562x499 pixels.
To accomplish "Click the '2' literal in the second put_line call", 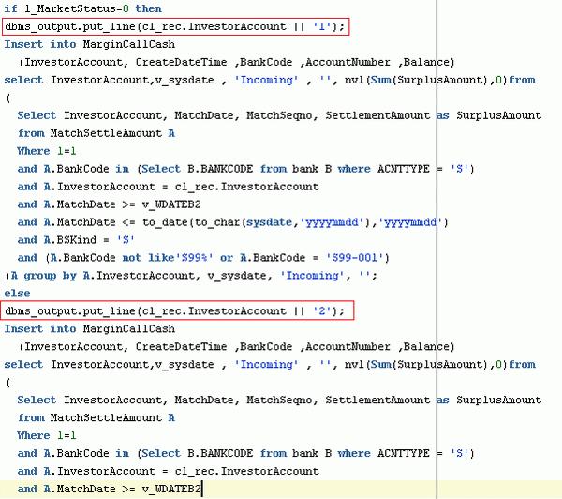I will 321,310.
